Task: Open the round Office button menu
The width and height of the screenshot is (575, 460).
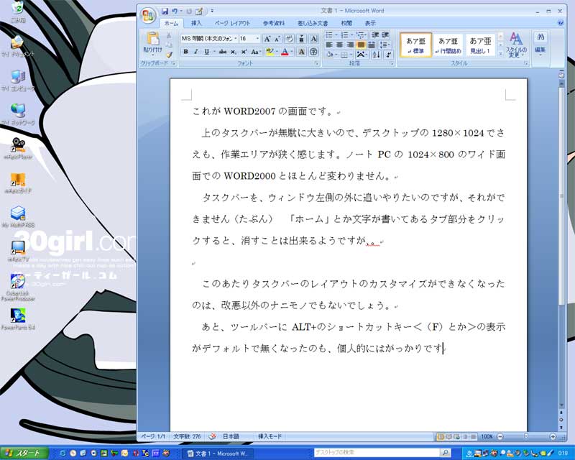Action: point(149,15)
